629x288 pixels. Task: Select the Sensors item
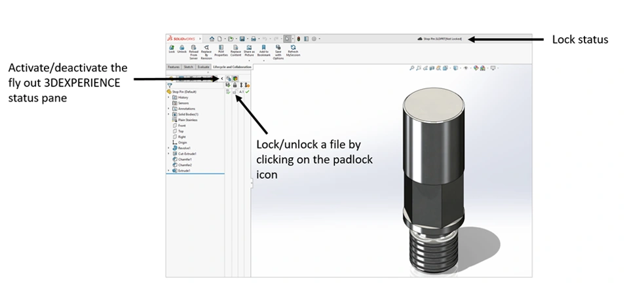pyautogui.click(x=180, y=103)
